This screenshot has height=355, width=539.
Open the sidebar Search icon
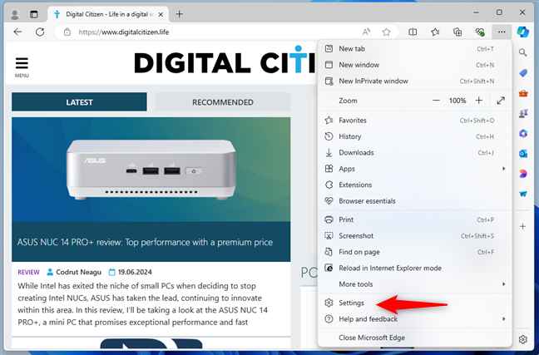(523, 52)
